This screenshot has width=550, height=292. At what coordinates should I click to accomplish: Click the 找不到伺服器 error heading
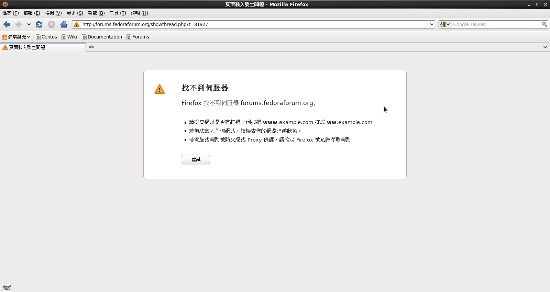(x=205, y=88)
